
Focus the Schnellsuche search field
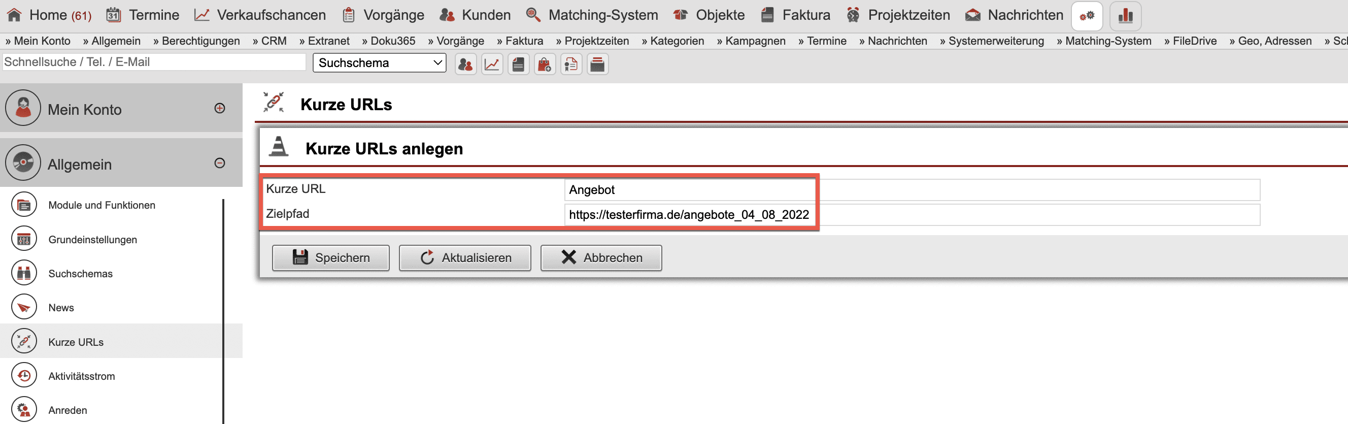coord(154,62)
